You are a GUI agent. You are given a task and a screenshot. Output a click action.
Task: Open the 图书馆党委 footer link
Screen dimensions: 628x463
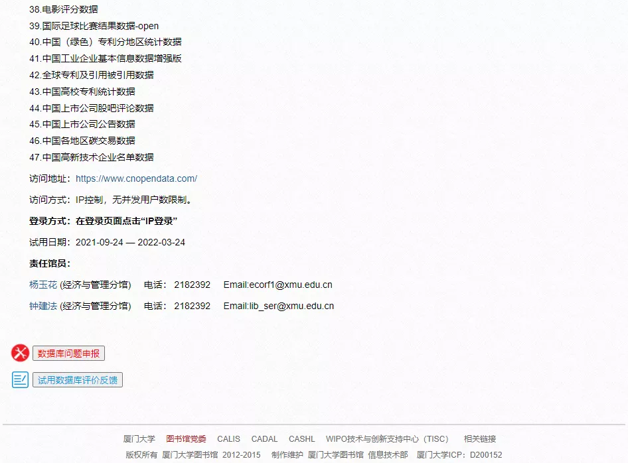187,439
